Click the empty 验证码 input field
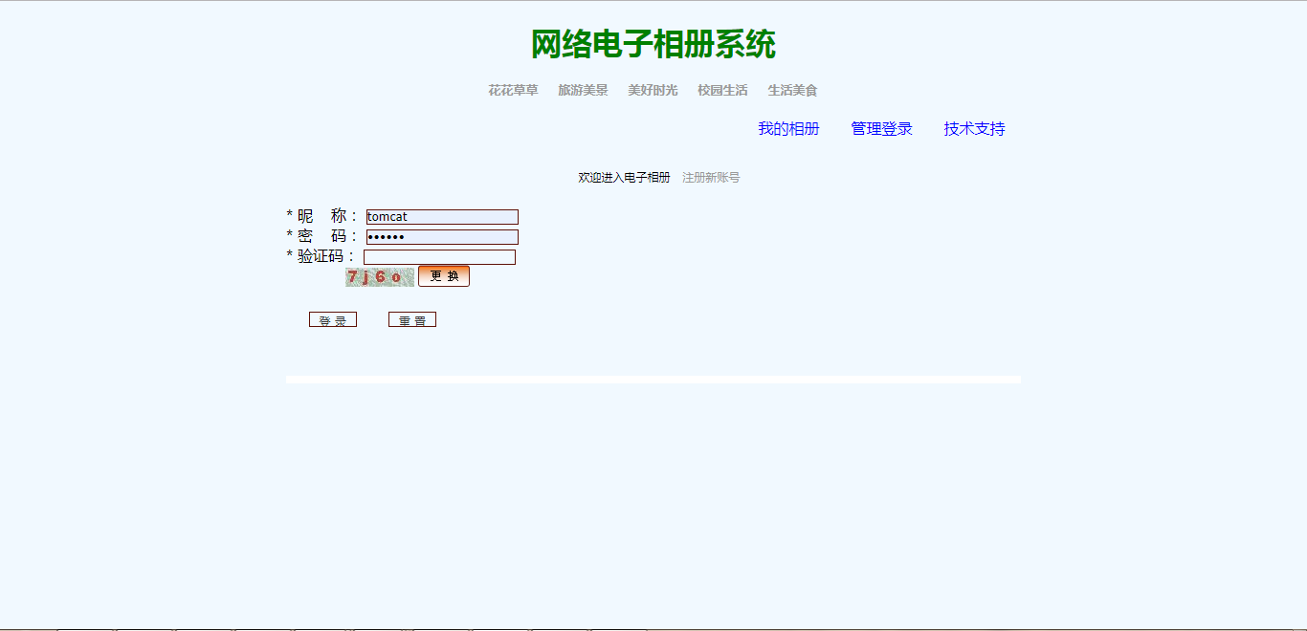Screen dimensions: 1307x631 point(439,257)
